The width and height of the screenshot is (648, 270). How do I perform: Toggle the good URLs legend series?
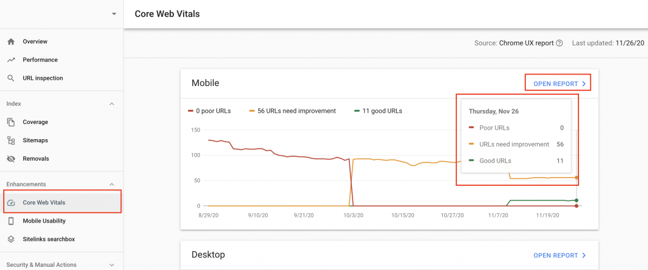(x=378, y=111)
